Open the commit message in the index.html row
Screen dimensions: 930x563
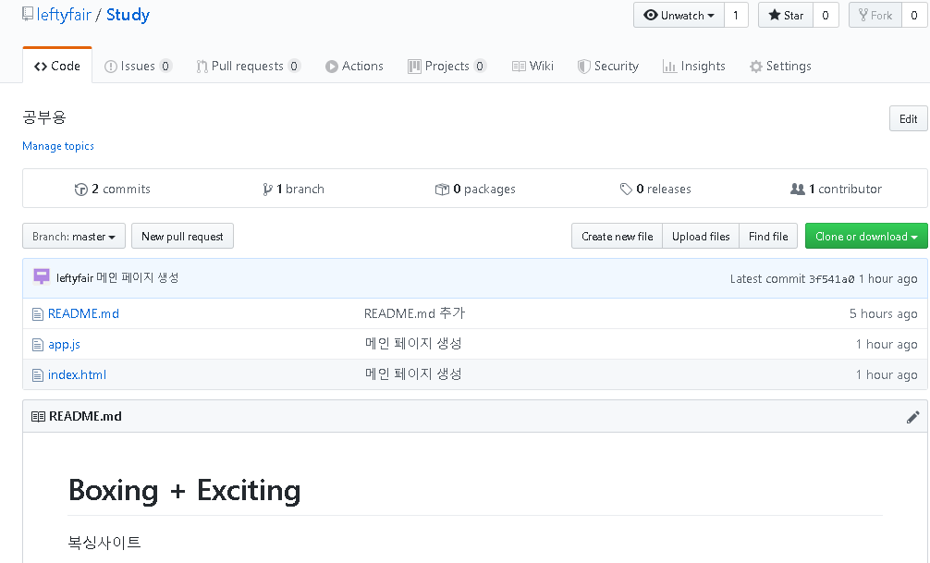pos(413,374)
